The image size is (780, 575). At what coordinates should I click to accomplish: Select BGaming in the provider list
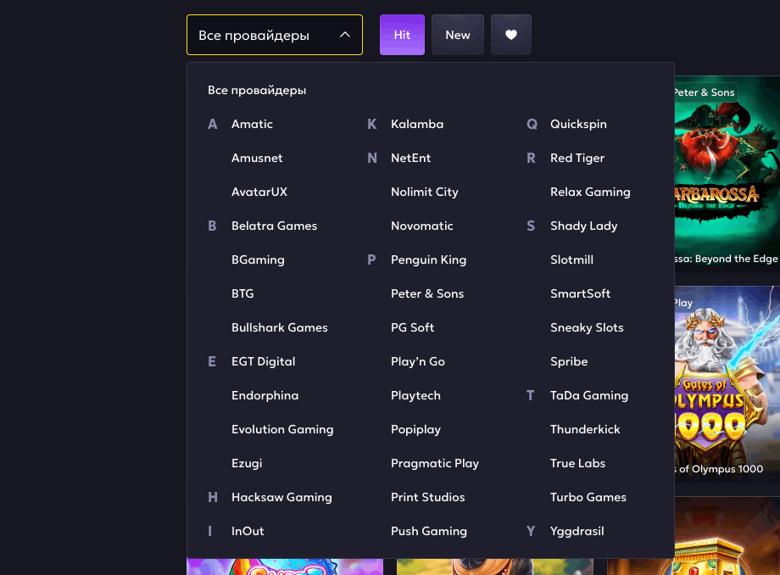tap(258, 260)
